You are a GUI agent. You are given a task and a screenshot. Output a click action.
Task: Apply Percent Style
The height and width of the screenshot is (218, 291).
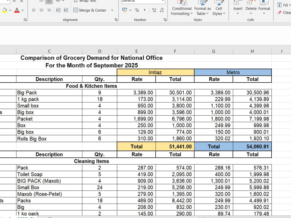pos(137,10)
